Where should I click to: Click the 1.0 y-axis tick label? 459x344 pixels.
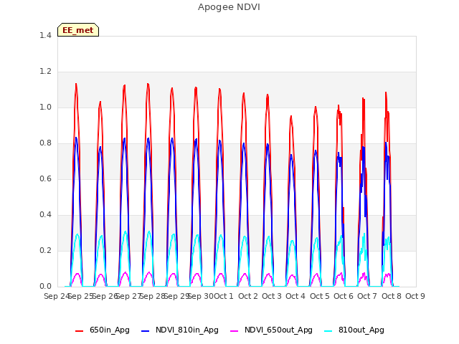45,107
